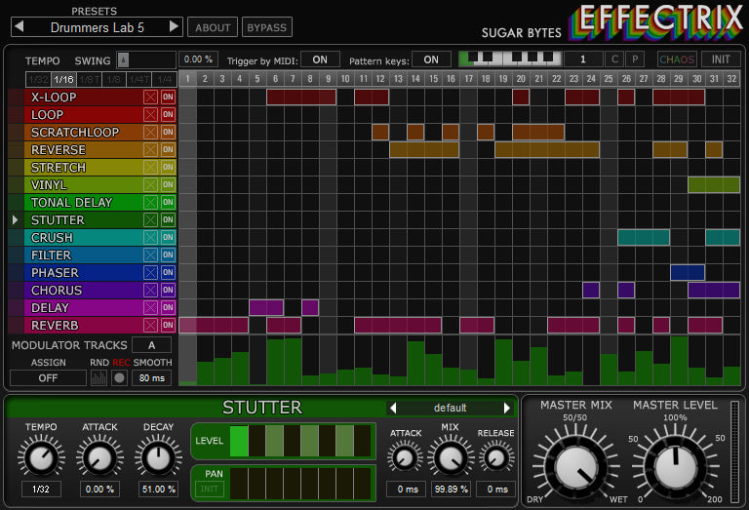Clear the DELAY track with its X icon
749x510 pixels.
[x=150, y=307]
